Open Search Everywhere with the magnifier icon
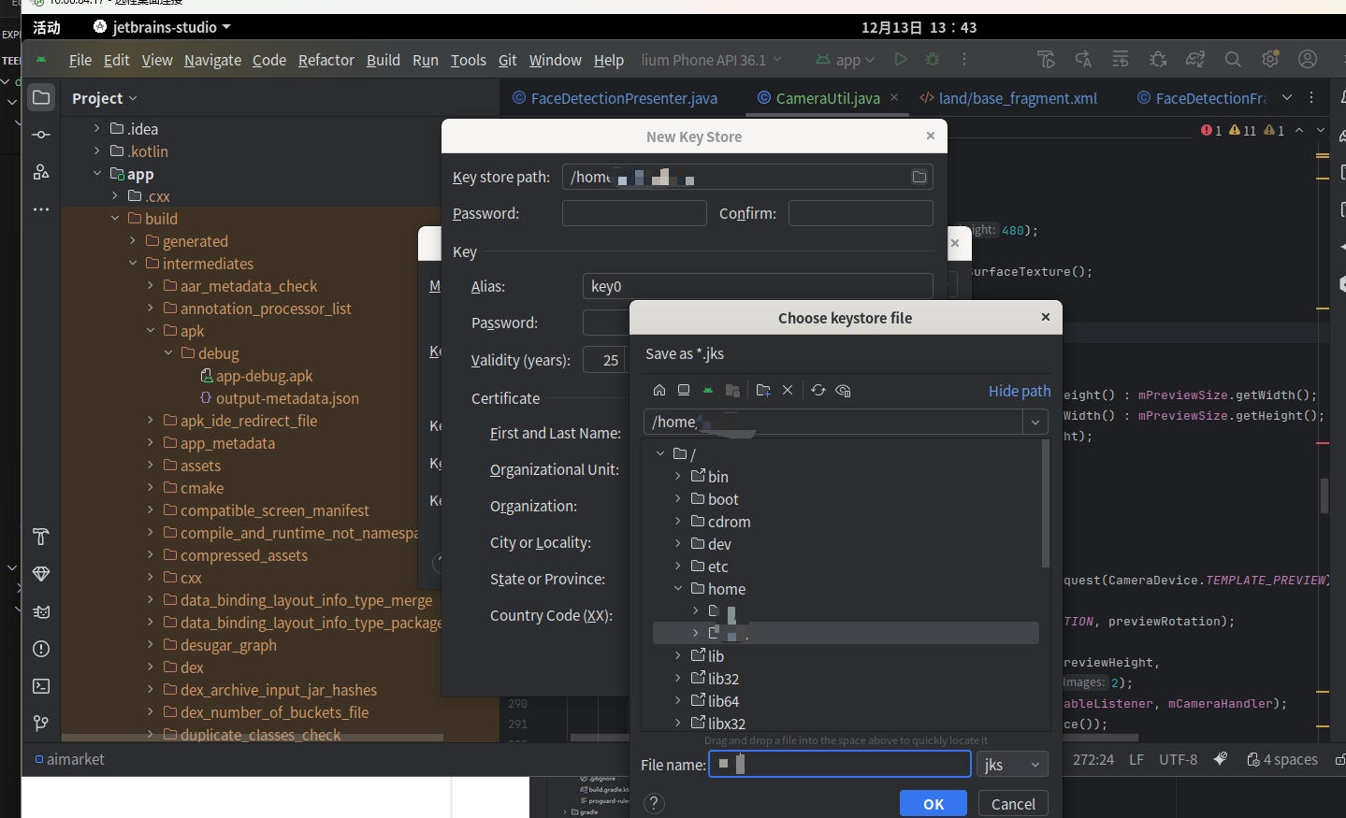This screenshot has height=818, width=1346. click(1233, 59)
